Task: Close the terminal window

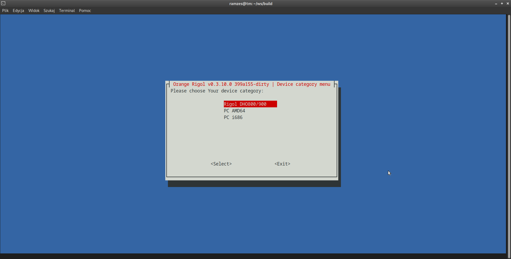Action: point(508,3)
